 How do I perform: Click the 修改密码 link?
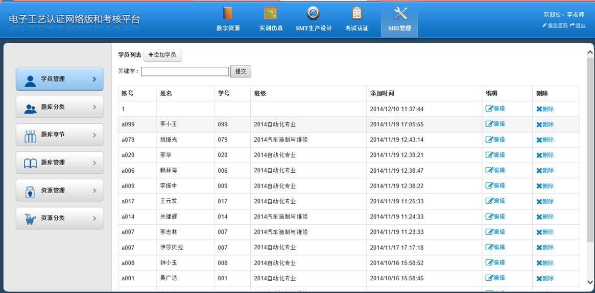557,25
